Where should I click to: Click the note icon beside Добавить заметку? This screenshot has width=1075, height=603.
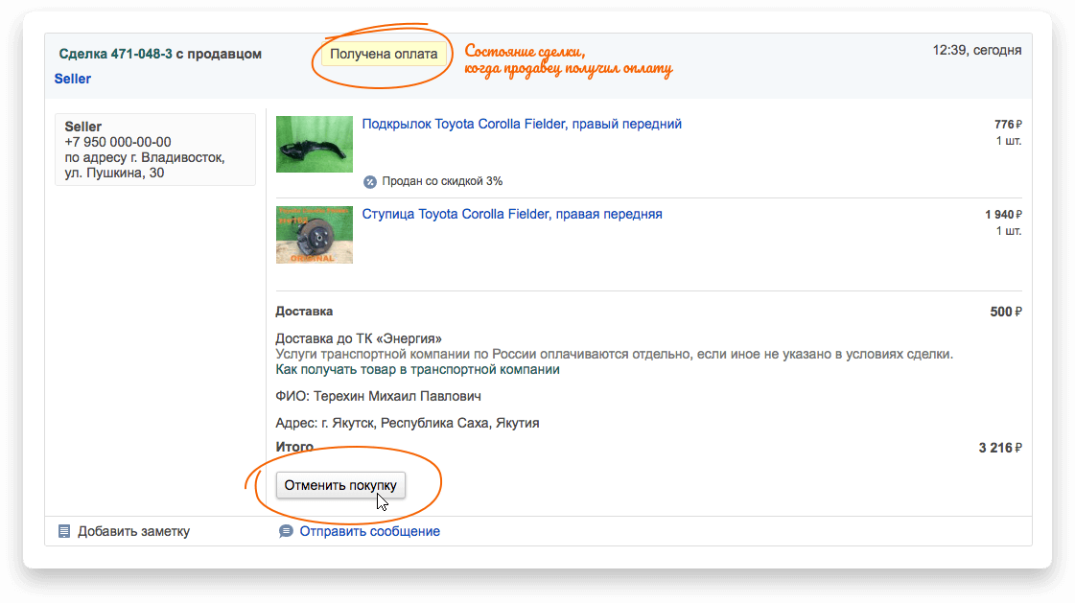pyautogui.click(x=64, y=531)
